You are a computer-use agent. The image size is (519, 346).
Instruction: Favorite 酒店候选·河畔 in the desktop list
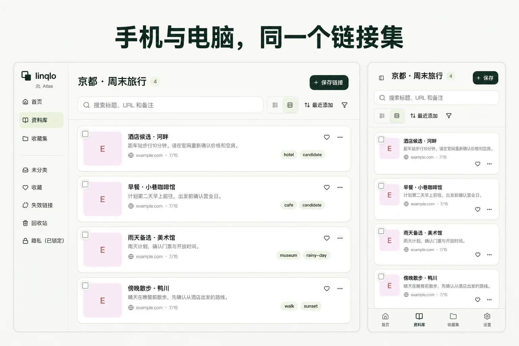coord(327,137)
